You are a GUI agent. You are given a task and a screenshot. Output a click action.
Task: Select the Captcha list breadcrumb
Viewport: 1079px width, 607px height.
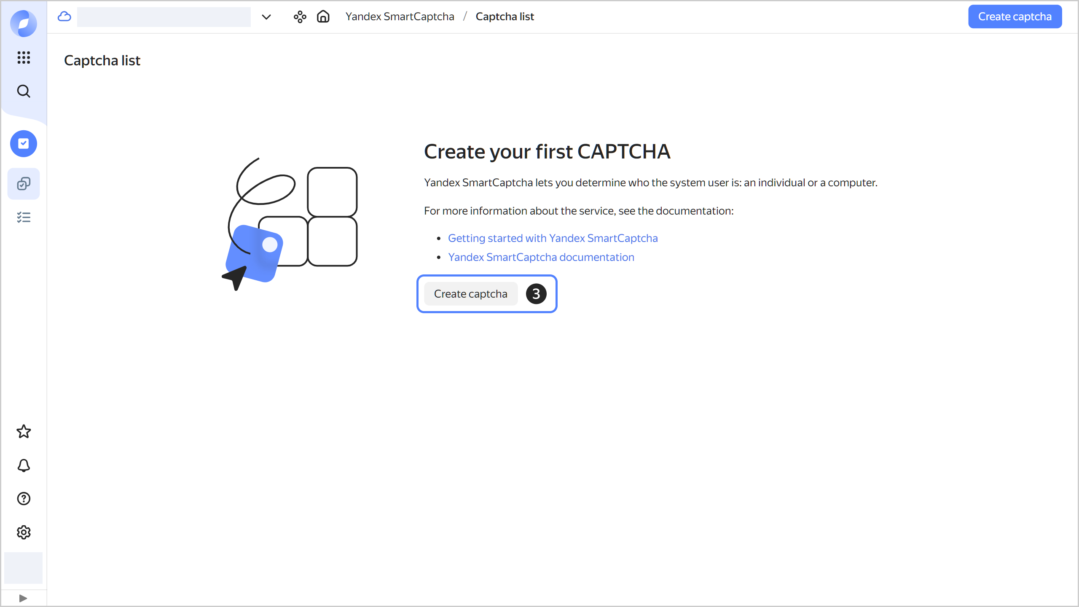click(x=505, y=16)
